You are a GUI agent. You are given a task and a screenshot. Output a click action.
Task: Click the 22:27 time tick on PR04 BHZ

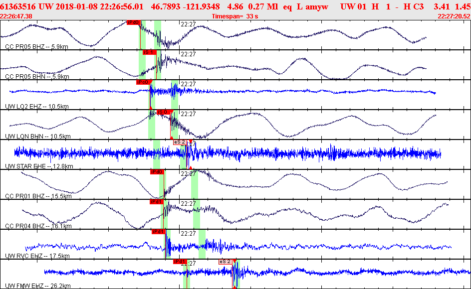[x=188, y=203]
